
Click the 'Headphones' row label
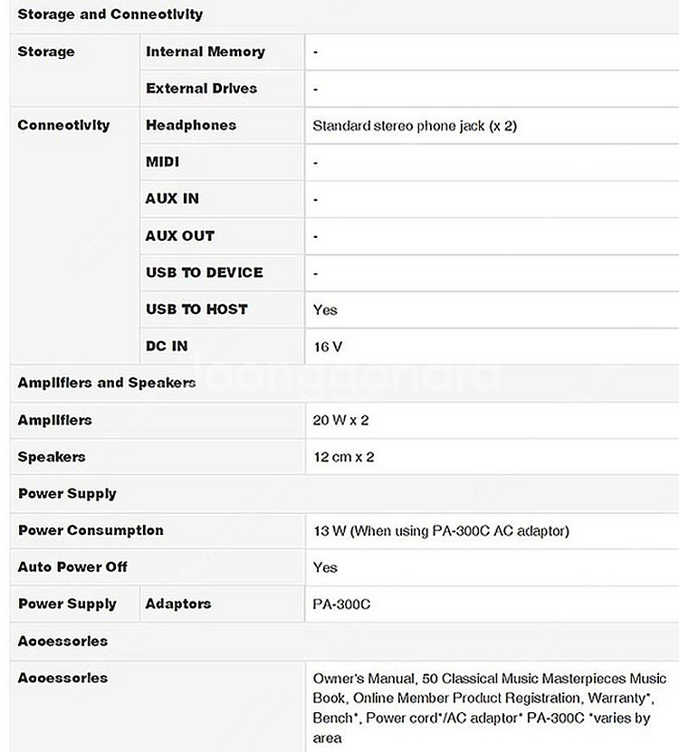click(191, 126)
